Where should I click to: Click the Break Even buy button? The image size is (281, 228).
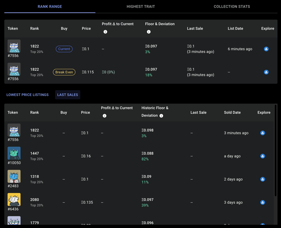click(64, 72)
